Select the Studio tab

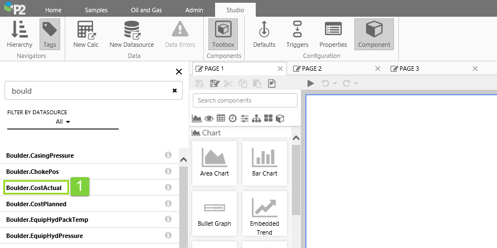[x=235, y=10]
